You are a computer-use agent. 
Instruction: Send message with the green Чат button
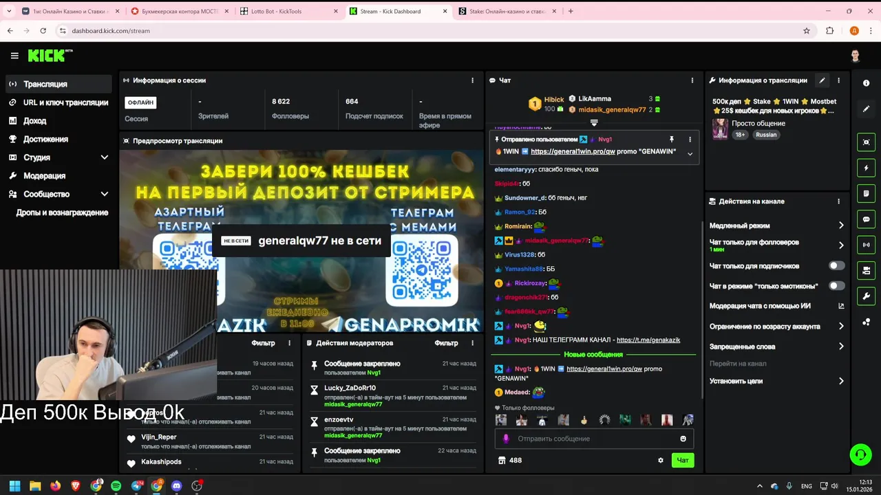pos(683,461)
